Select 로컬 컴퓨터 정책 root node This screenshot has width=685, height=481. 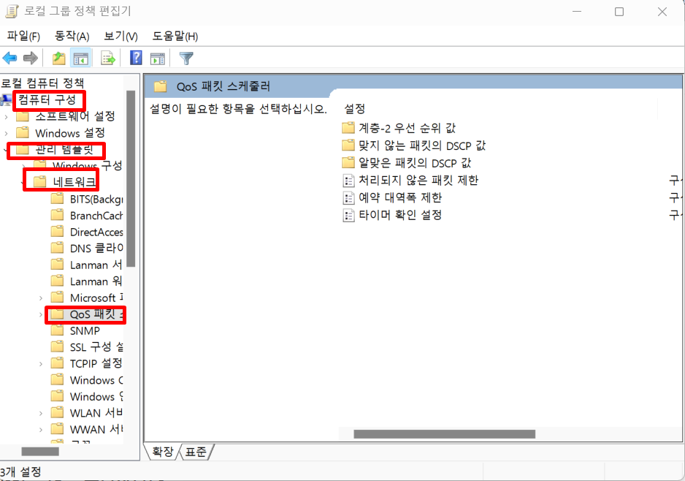pyautogui.click(x=42, y=83)
